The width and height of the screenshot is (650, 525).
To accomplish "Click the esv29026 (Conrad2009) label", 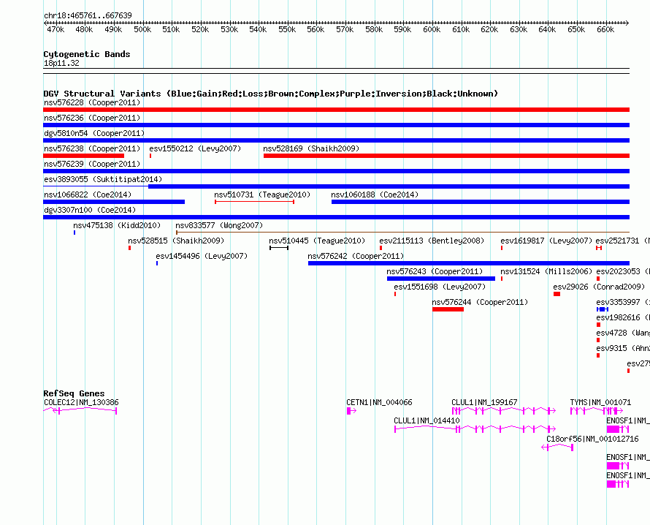I will click(x=599, y=287).
